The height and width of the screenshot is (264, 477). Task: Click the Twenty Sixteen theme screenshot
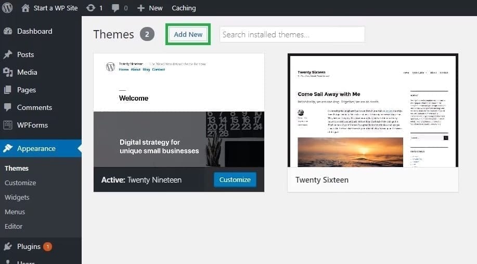click(x=372, y=110)
